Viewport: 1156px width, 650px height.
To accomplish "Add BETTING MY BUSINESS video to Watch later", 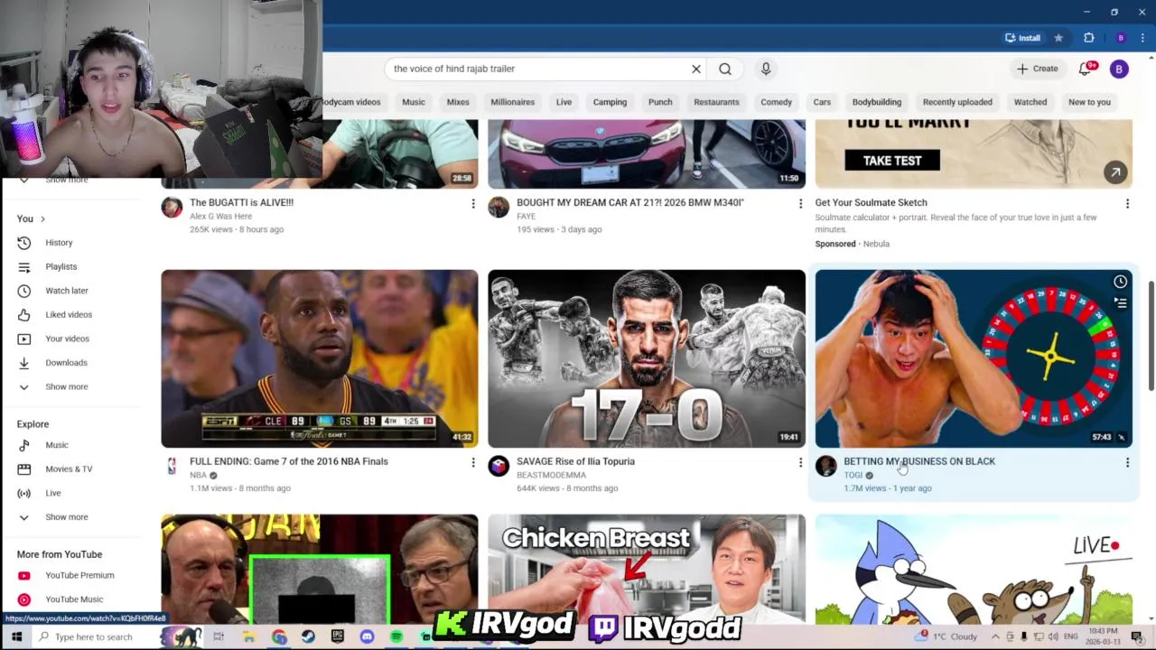I will 1120,282.
